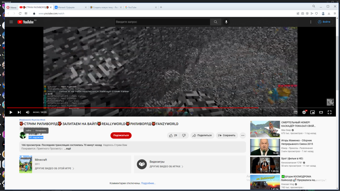Open the Opera tab search magnifier
The height and width of the screenshot is (191, 340).
313,6
